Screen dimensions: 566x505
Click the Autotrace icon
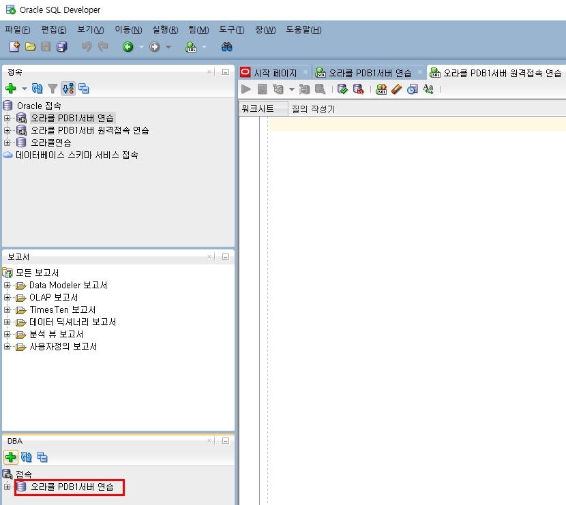pos(304,89)
